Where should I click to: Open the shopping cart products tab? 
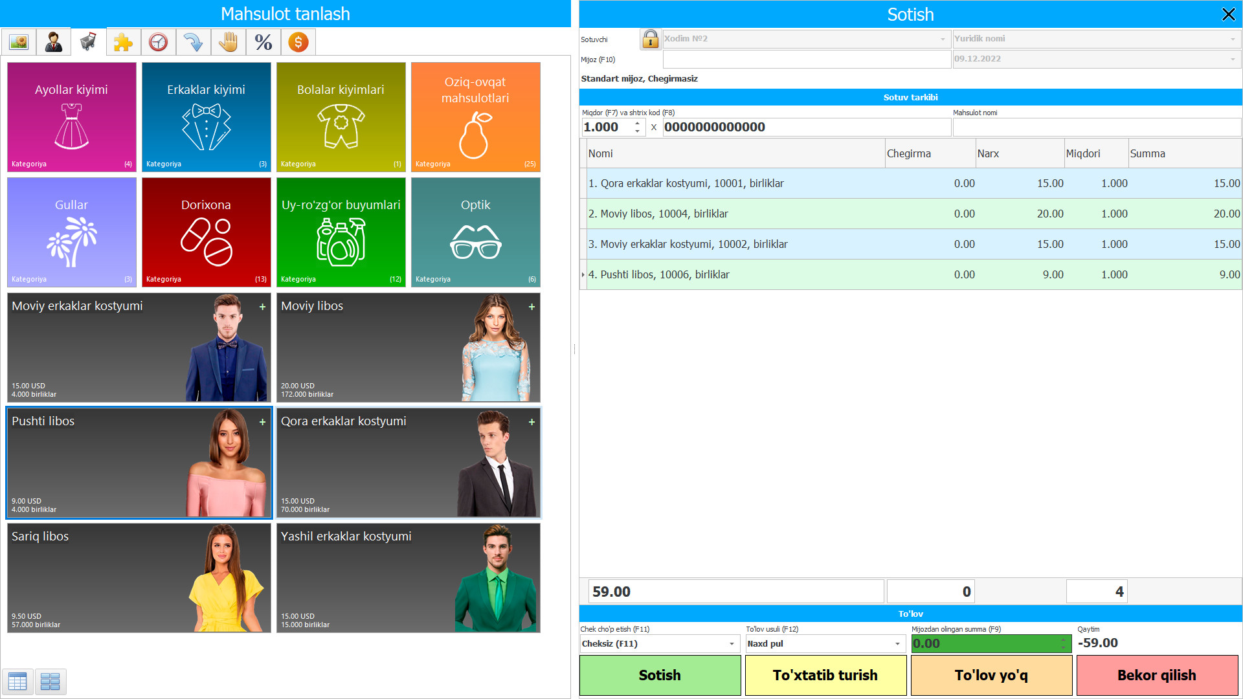tap(87, 41)
